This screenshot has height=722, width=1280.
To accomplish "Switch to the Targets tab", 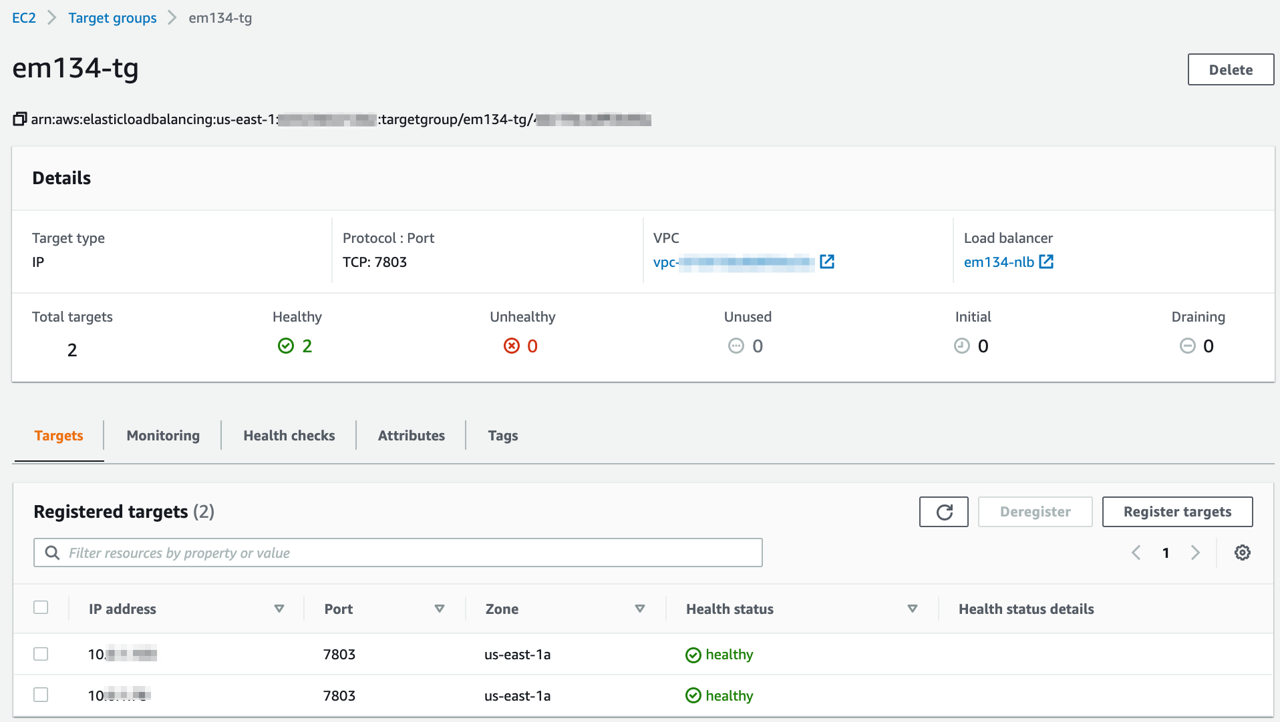I will (59, 436).
